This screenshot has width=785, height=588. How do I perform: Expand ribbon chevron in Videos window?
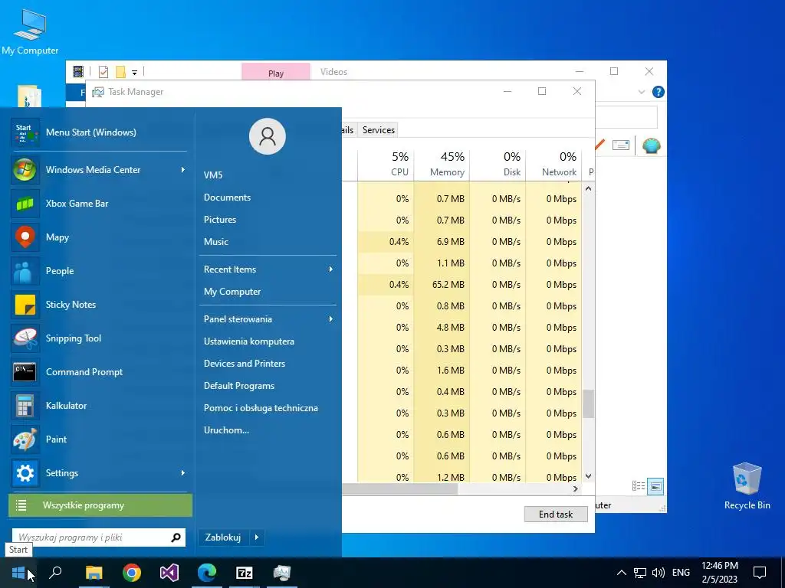coord(642,92)
